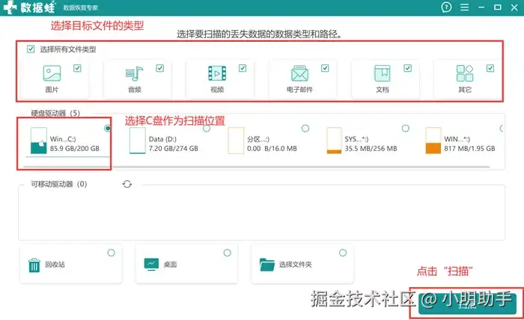Click the 85.9 GB/200 GB text
The height and width of the screenshot is (320, 524).
[75, 149]
